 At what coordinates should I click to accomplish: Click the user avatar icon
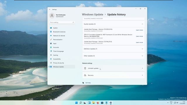(52, 15)
